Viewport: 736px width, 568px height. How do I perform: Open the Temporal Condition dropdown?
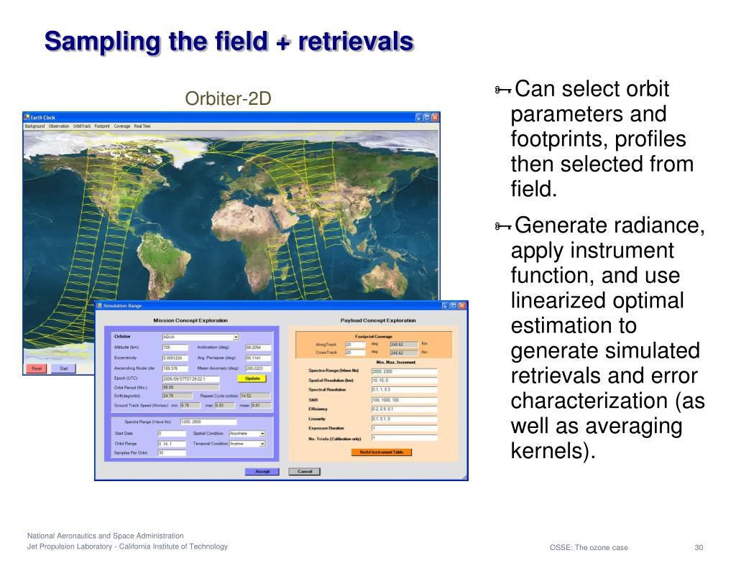[x=262, y=444]
